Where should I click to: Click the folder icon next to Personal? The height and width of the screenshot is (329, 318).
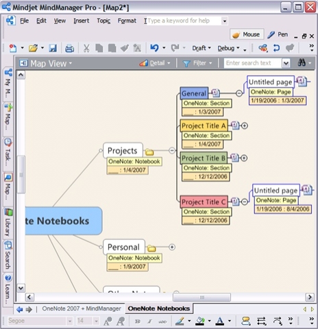[151, 248]
